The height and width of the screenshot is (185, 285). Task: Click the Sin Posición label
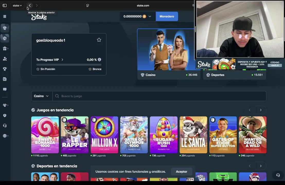pos(48,69)
